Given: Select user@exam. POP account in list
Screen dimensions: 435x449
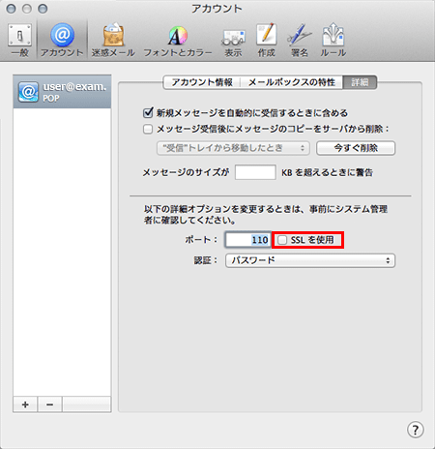Looking at the screenshot, I should (x=62, y=92).
